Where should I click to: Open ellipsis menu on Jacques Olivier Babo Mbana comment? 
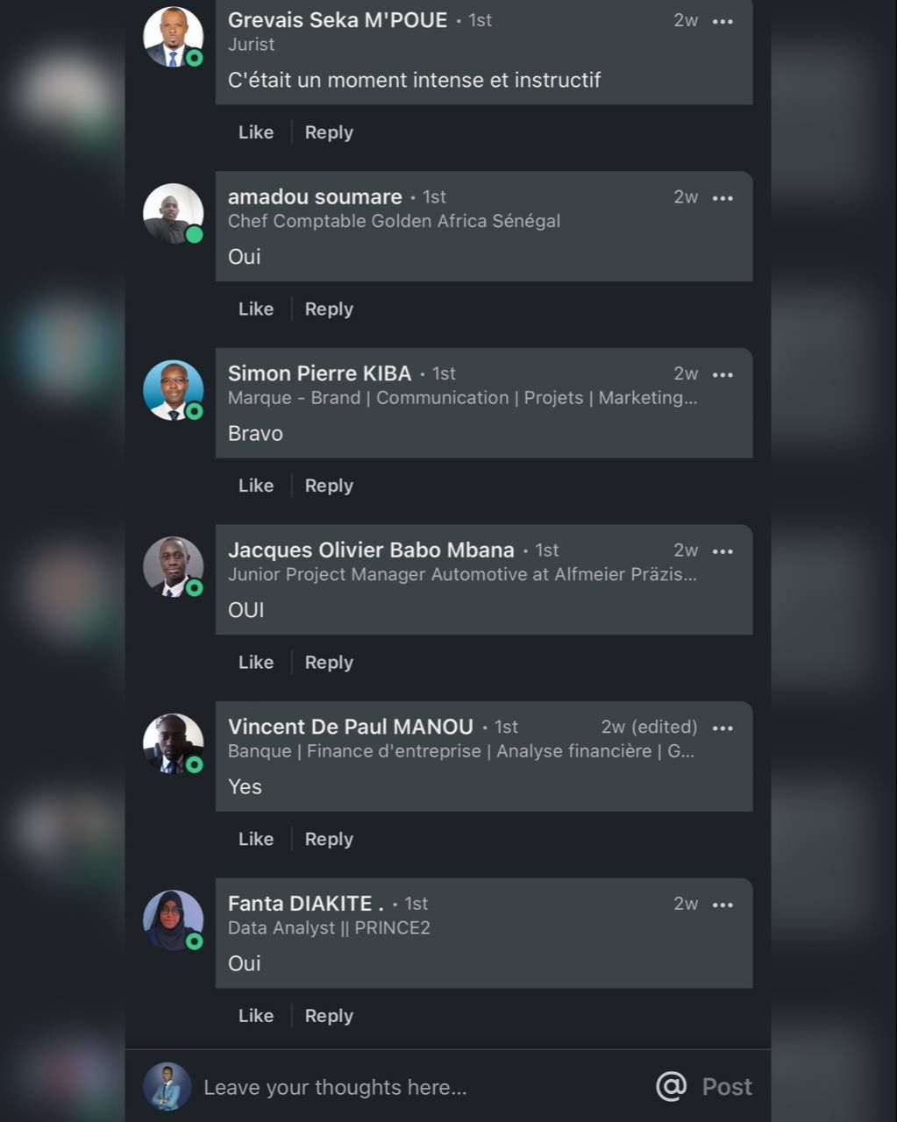click(723, 551)
